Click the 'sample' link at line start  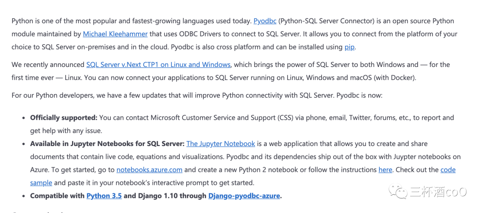[x=41, y=183]
